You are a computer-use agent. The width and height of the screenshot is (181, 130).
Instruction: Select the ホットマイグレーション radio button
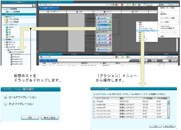6,104
